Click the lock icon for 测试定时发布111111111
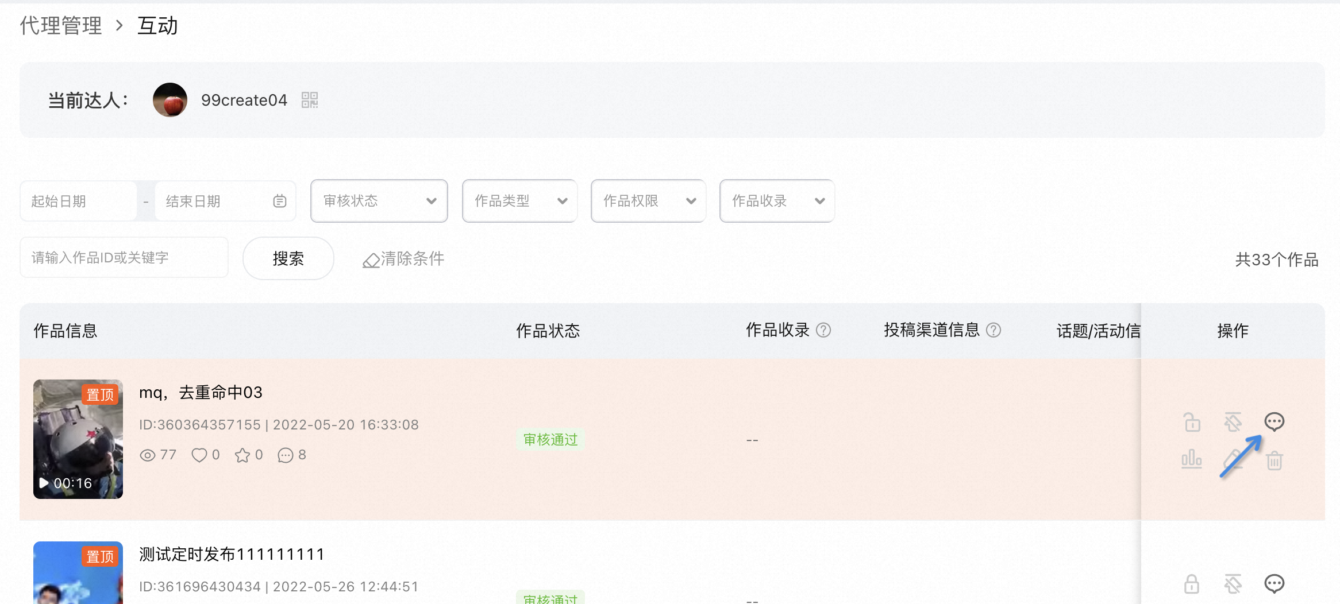 [1192, 584]
